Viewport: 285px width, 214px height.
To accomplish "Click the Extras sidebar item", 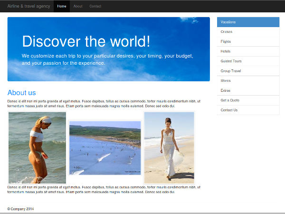I will [x=248, y=91].
